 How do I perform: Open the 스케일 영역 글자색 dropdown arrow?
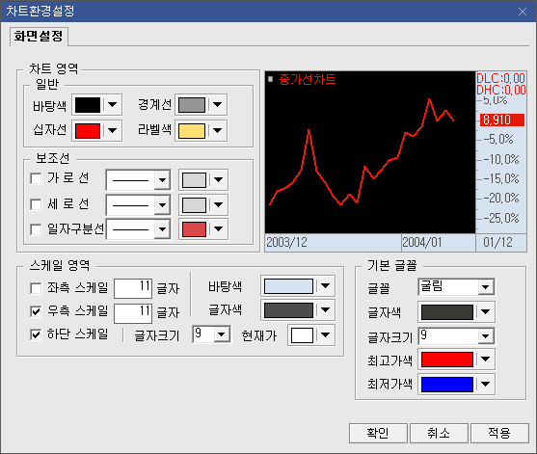[325, 310]
